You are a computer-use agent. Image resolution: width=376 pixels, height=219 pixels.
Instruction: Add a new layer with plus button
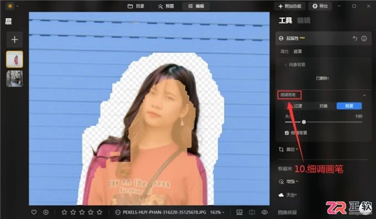click(x=14, y=40)
